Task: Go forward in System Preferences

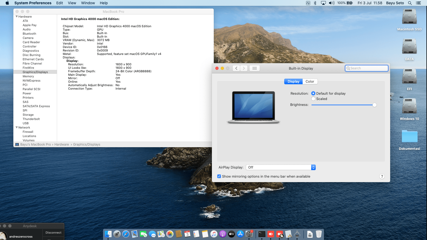Action: (244, 68)
